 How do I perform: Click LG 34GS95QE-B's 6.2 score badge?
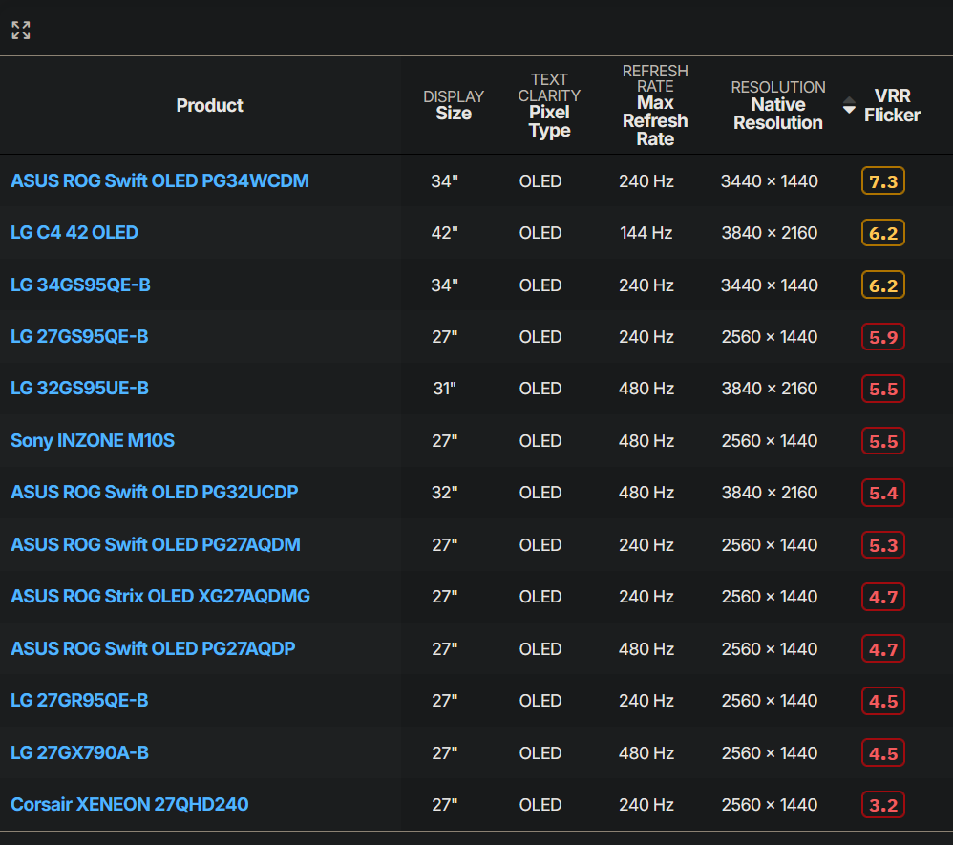[883, 285]
